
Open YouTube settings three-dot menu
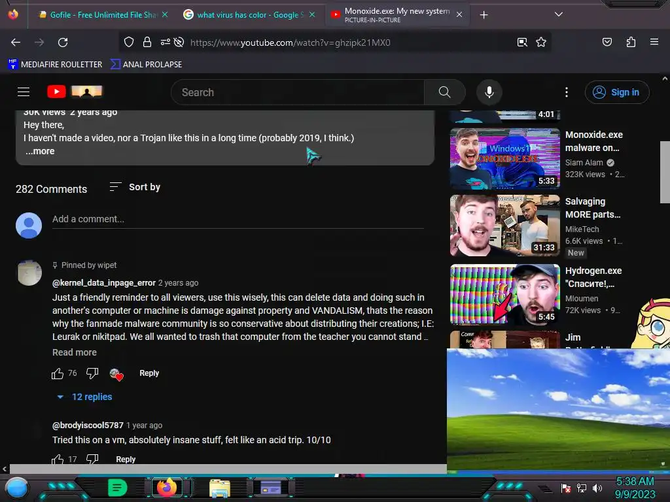[x=567, y=92]
